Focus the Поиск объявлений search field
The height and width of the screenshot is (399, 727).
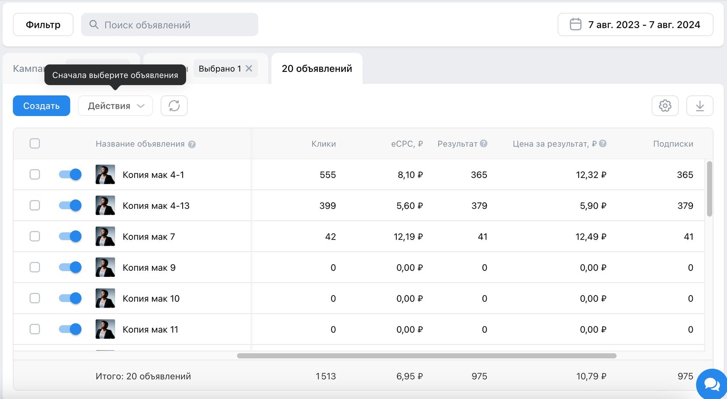coord(170,25)
